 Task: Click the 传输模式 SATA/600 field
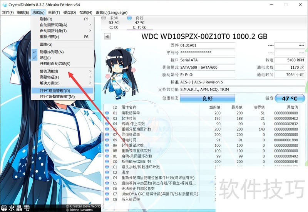tap(208, 67)
